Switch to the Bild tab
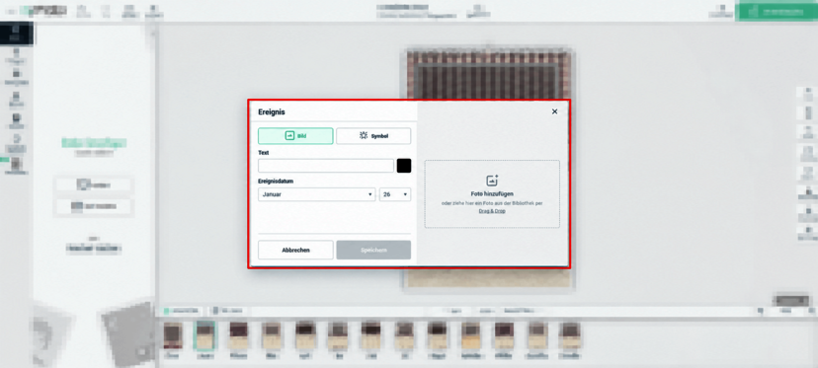 point(295,136)
